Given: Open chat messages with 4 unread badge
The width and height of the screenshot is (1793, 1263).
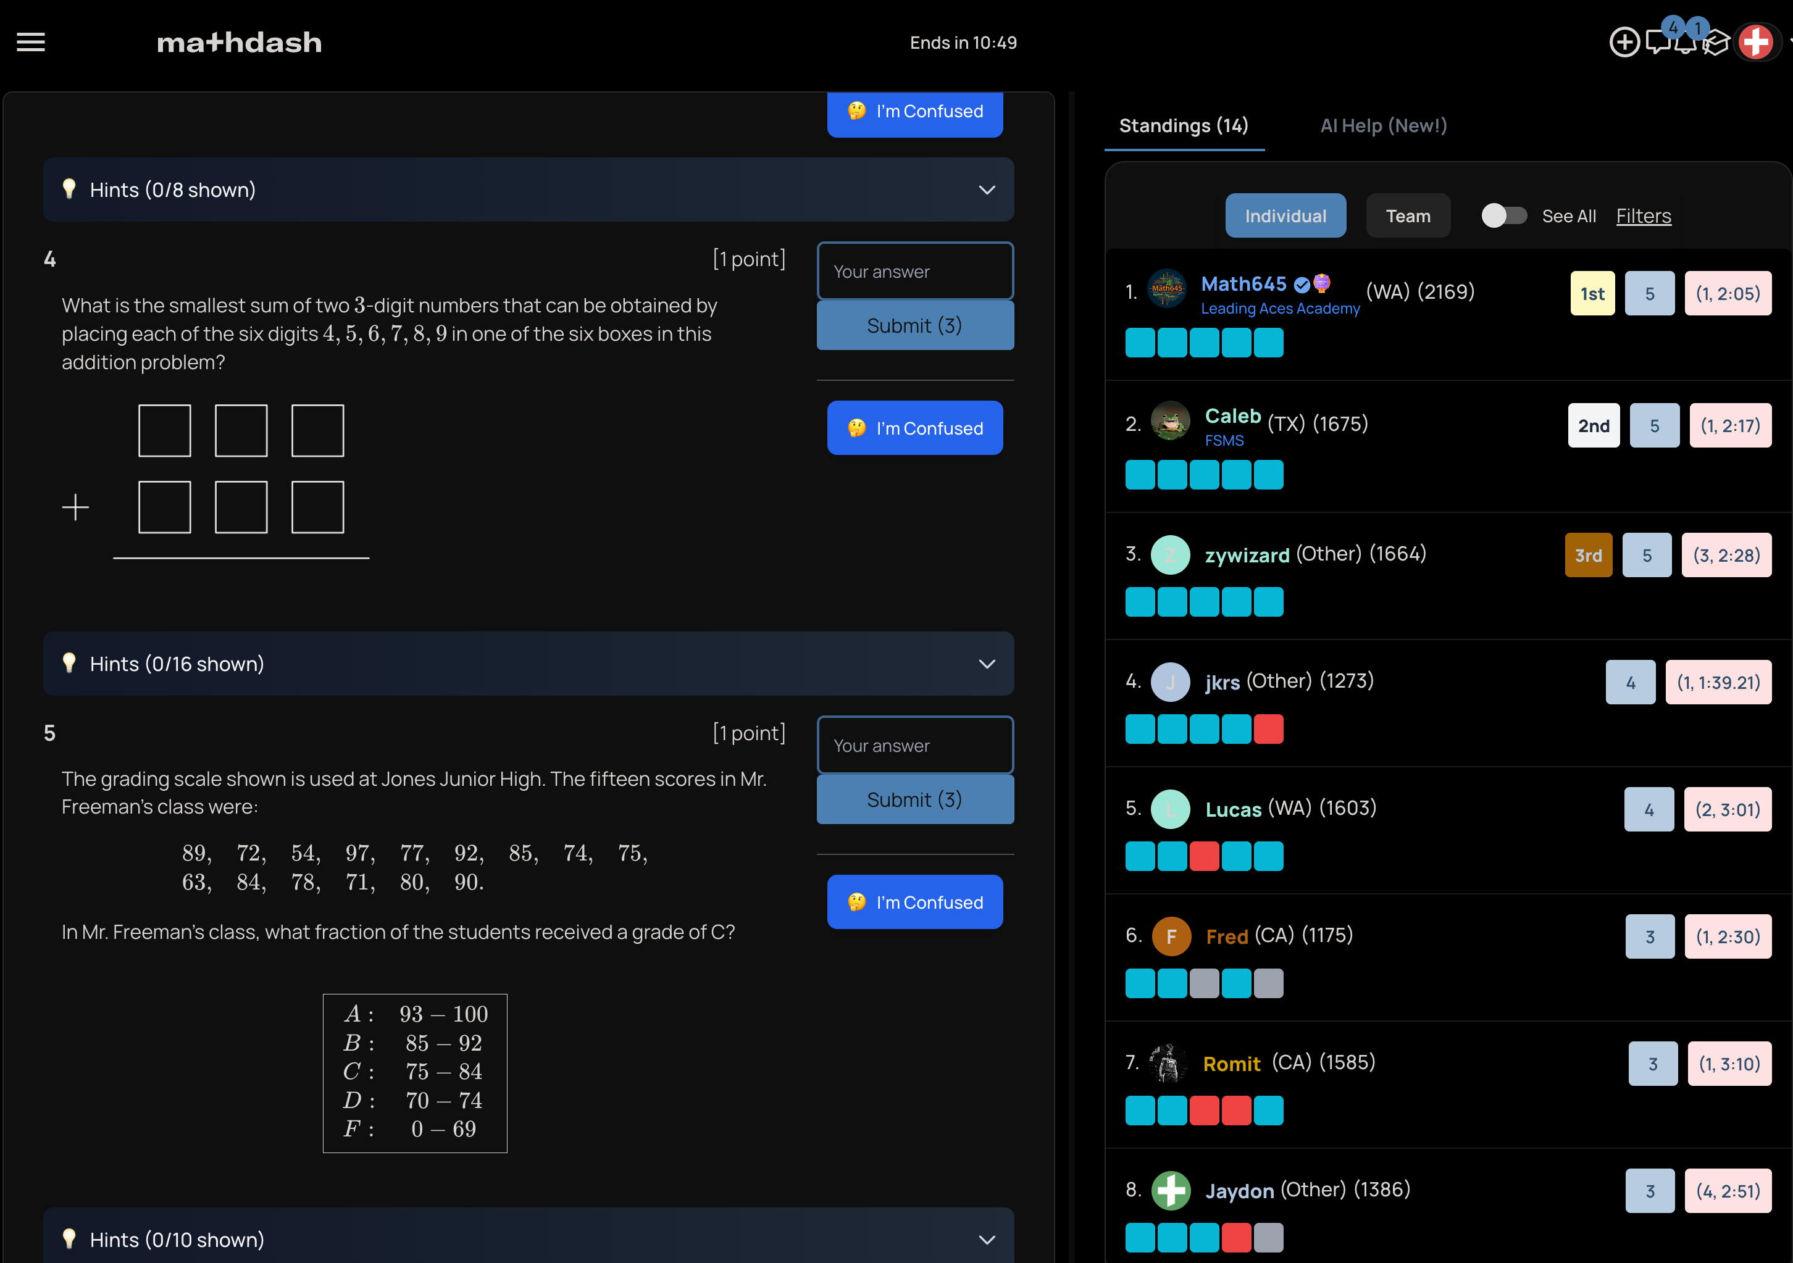Looking at the screenshot, I should coord(1657,41).
